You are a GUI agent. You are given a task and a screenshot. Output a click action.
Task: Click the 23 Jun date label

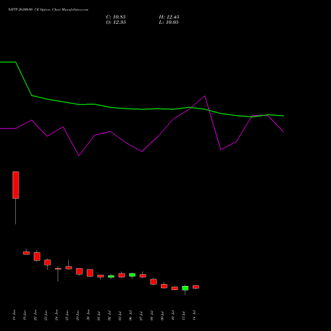click(46, 315)
